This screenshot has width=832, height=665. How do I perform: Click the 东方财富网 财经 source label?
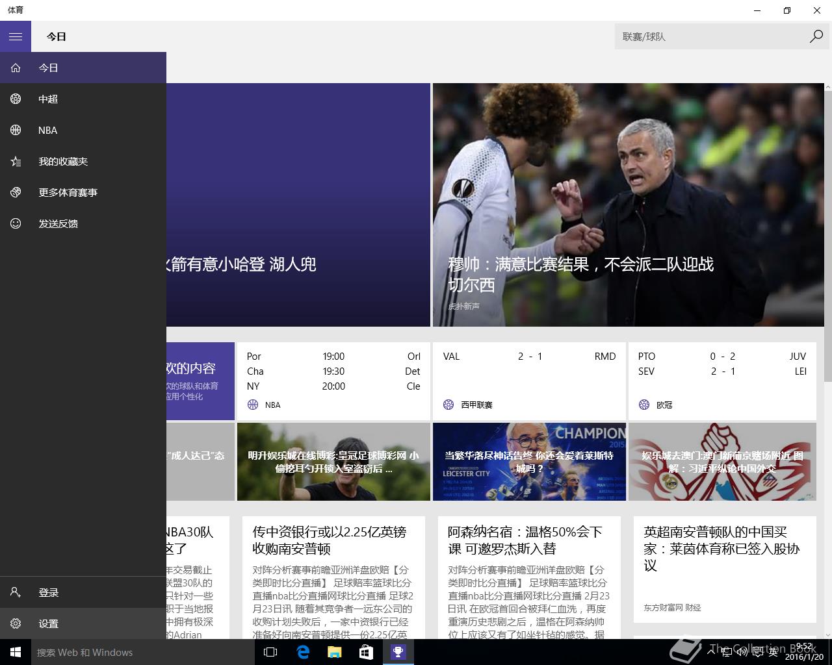pyautogui.click(x=672, y=608)
